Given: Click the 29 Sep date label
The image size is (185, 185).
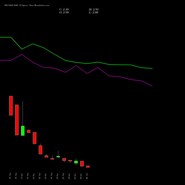Looking at the screenshot, I should (69, 176).
